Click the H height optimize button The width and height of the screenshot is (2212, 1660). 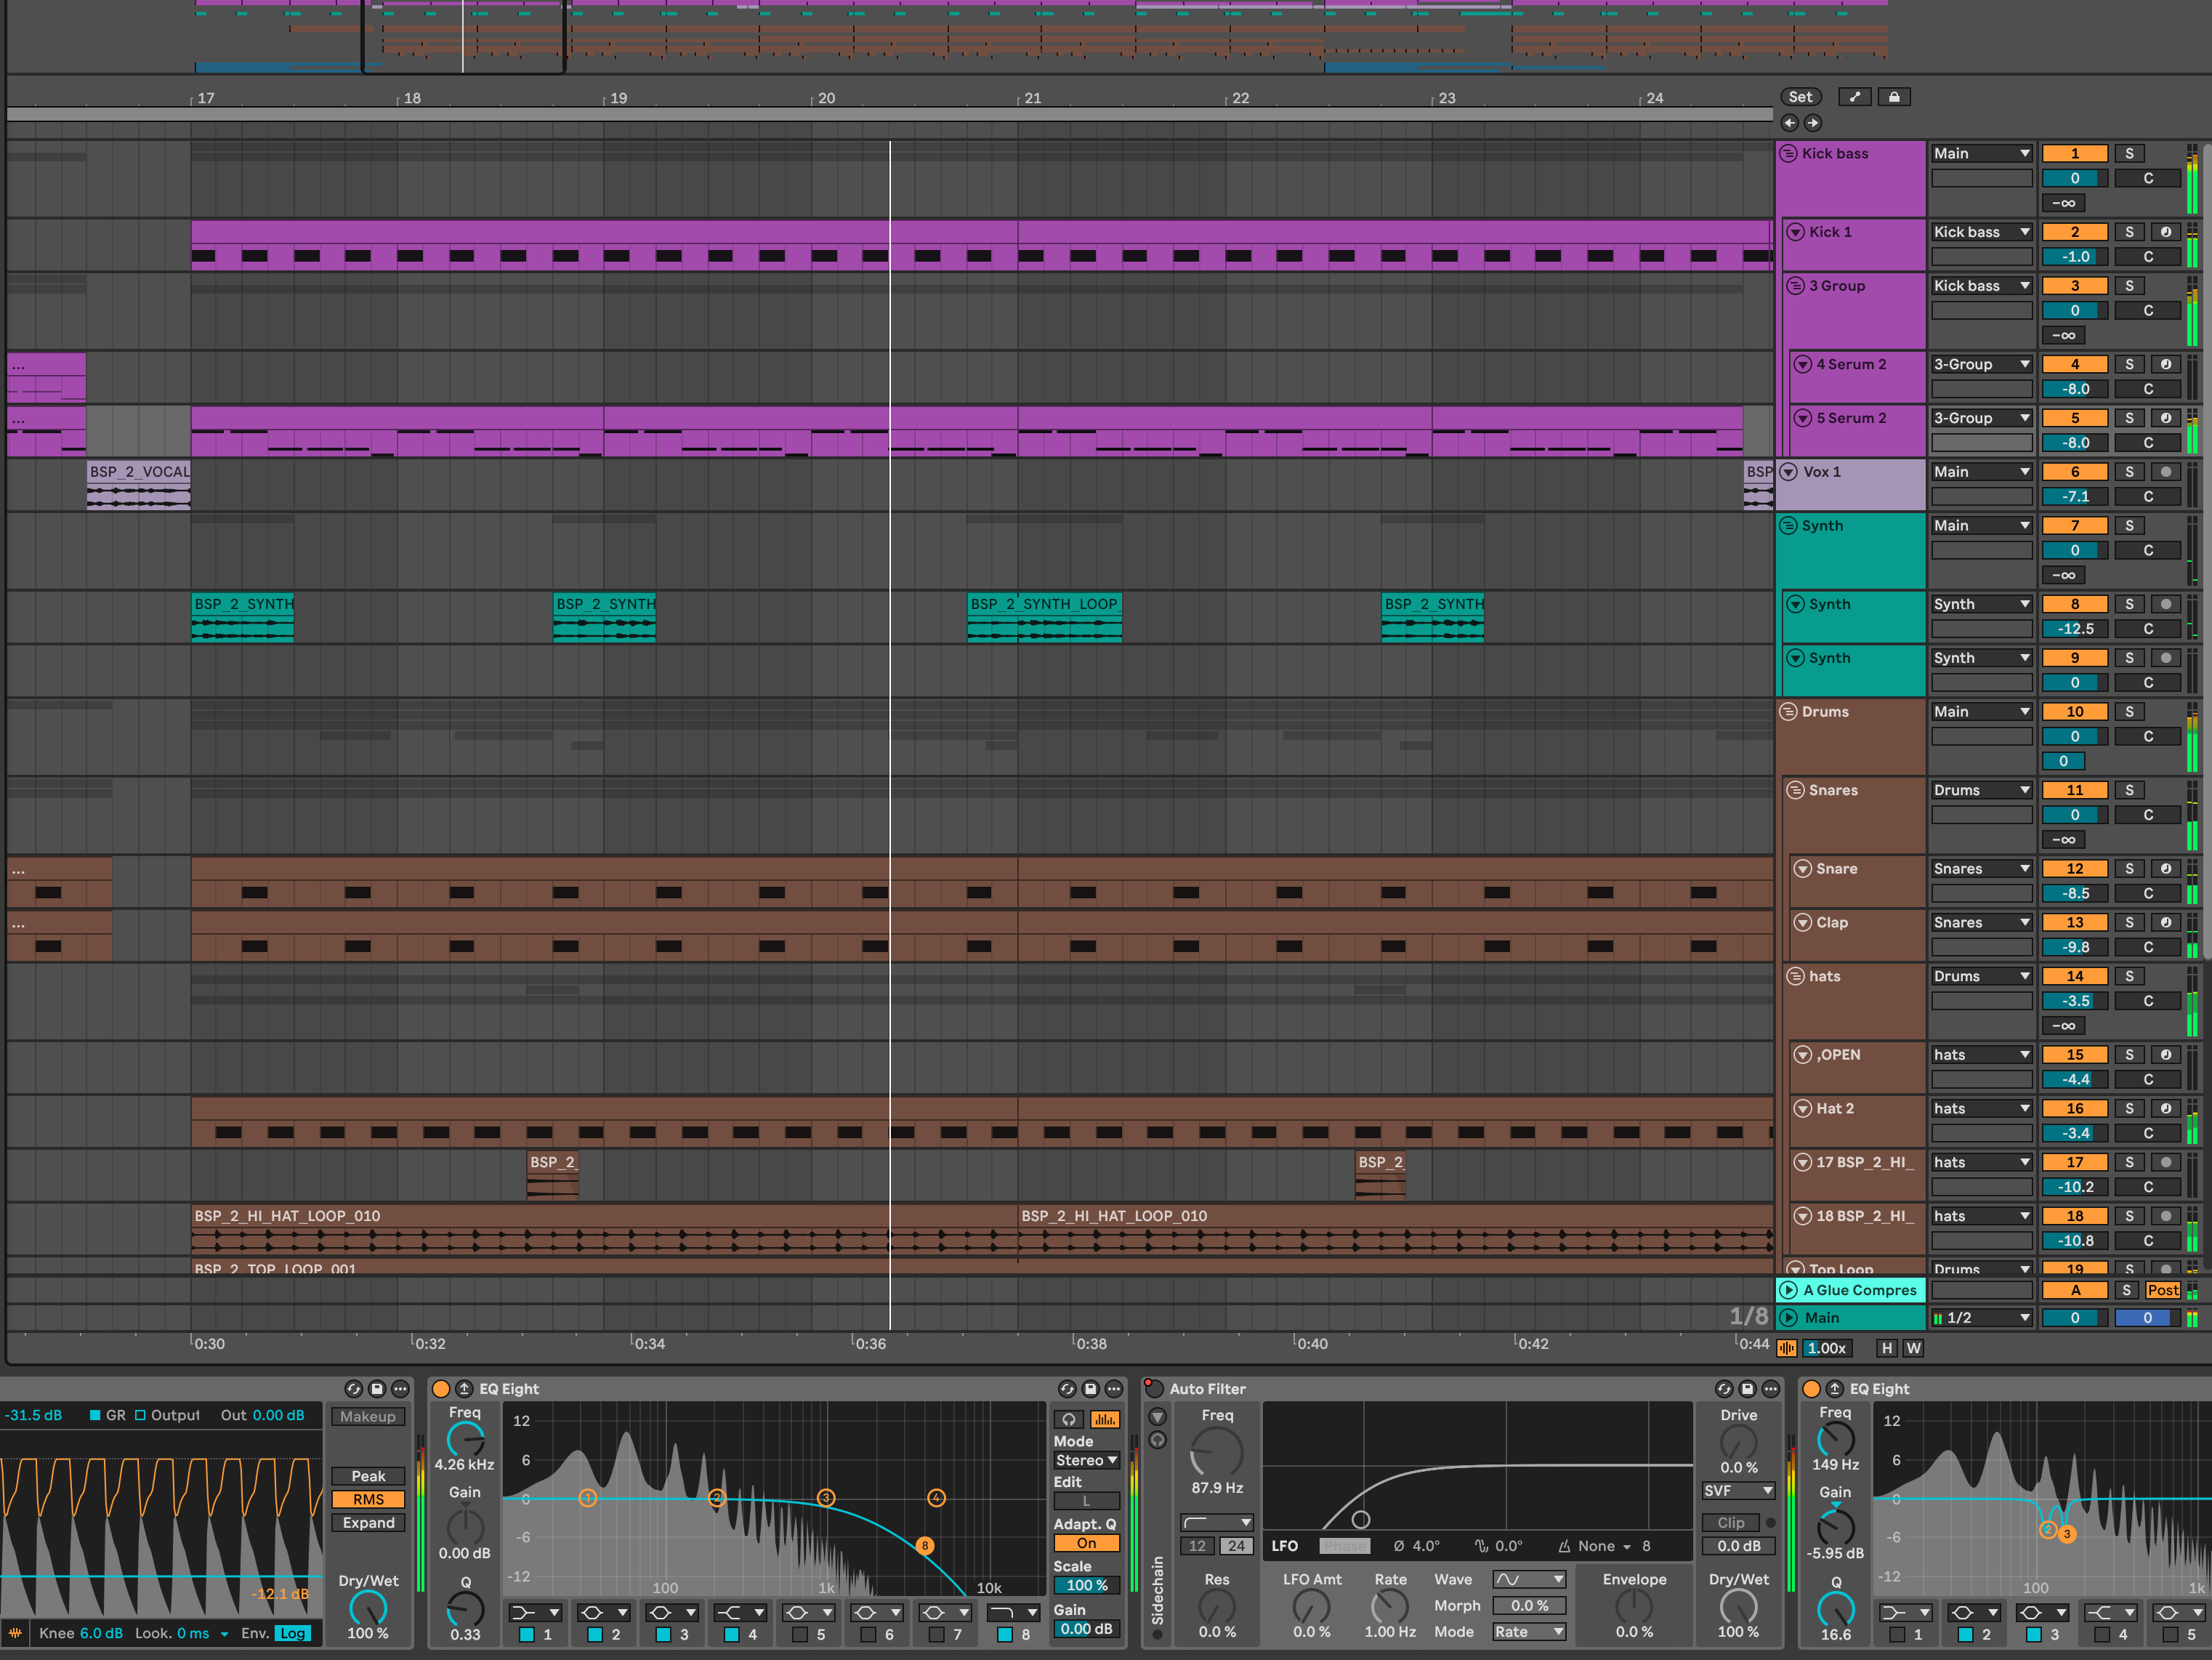1887,1348
